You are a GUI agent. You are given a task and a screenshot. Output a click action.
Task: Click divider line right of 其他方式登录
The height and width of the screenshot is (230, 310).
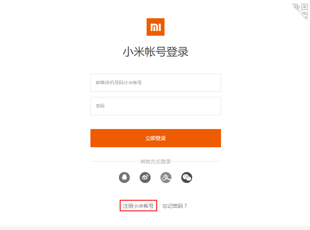[196, 161]
